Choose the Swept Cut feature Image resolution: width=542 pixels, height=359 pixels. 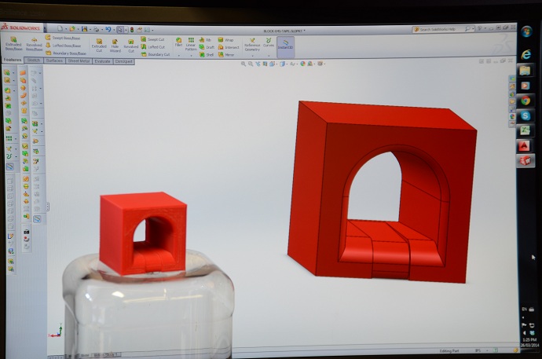point(152,39)
